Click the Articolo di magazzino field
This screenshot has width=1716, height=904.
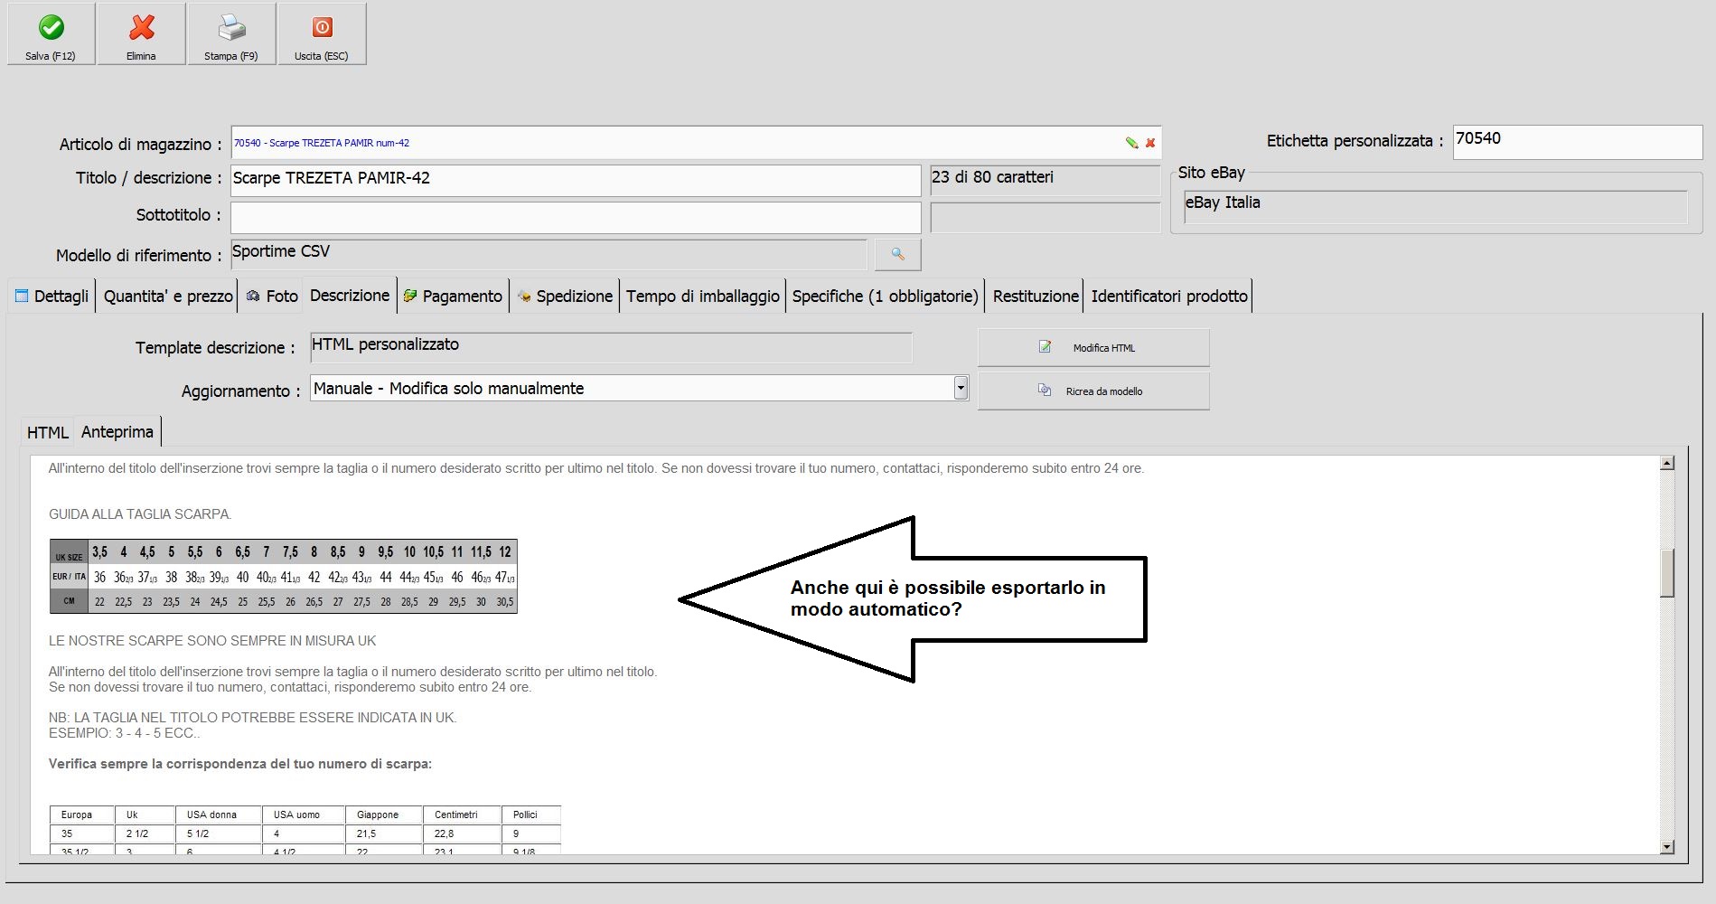tap(696, 143)
